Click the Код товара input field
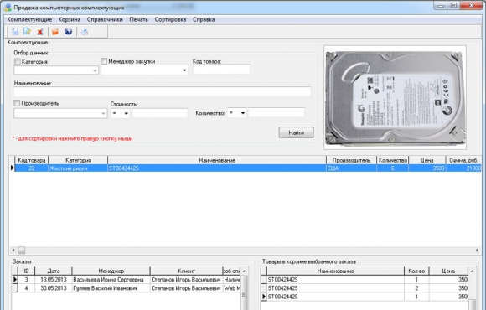This screenshot has width=486, height=310. click(x=221, y=70)
